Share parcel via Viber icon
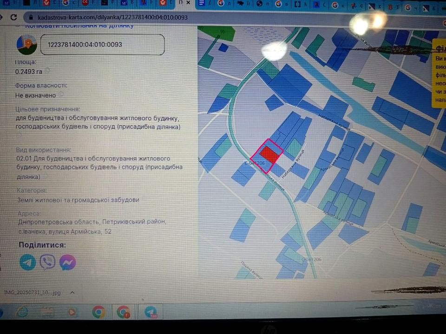 (x=47, y=263)
